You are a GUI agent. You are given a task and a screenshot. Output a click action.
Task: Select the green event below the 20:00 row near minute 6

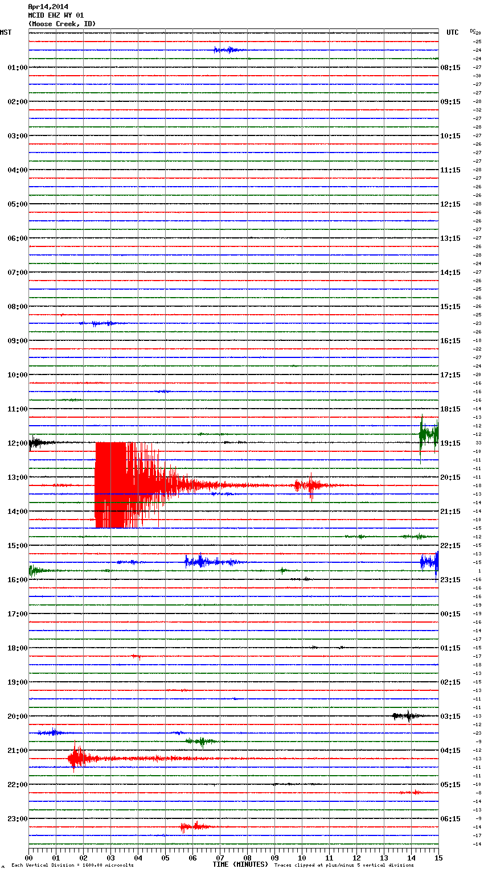pyautogui.click(x=200, y=741)
